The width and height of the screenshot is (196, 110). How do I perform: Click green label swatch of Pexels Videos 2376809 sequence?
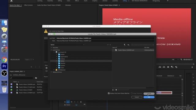(x=11, y=90)
